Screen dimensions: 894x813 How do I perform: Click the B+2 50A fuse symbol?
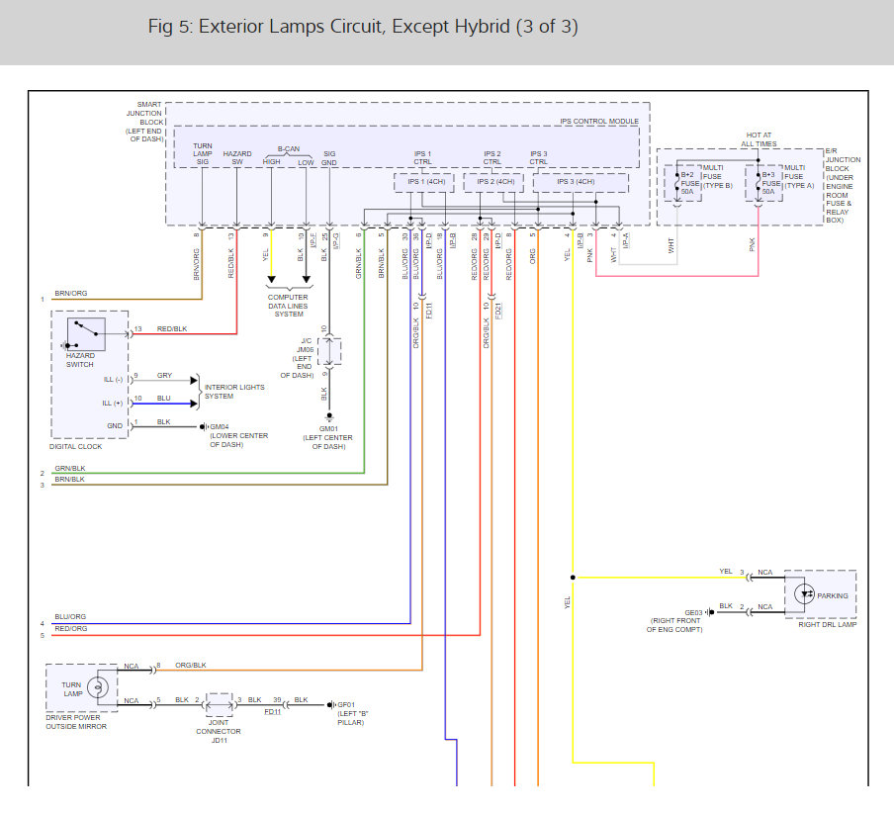(x=676, y=183)
